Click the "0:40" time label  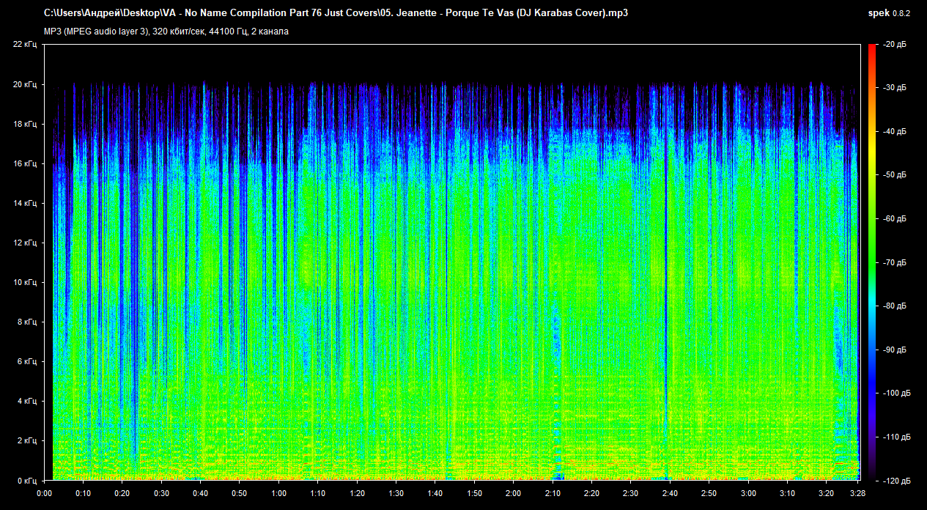coord(201,493)
